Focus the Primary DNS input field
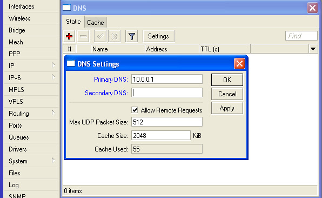The height and width of the screenshot is (198, 322). (x=167, y=79)
